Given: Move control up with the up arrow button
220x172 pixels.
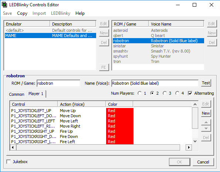Looking at the screenshot, I should [206, 122].
